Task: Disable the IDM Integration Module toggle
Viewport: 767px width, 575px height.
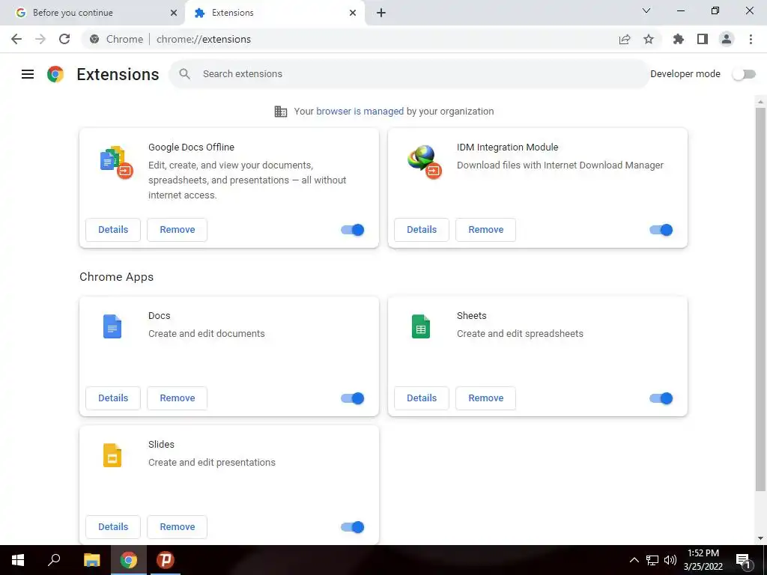Action: [661, 230]
